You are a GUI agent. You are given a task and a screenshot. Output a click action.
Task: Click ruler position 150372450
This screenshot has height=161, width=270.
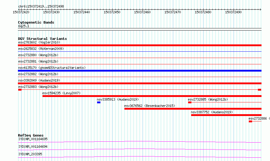pyautogui.click(x=112, y=12)
